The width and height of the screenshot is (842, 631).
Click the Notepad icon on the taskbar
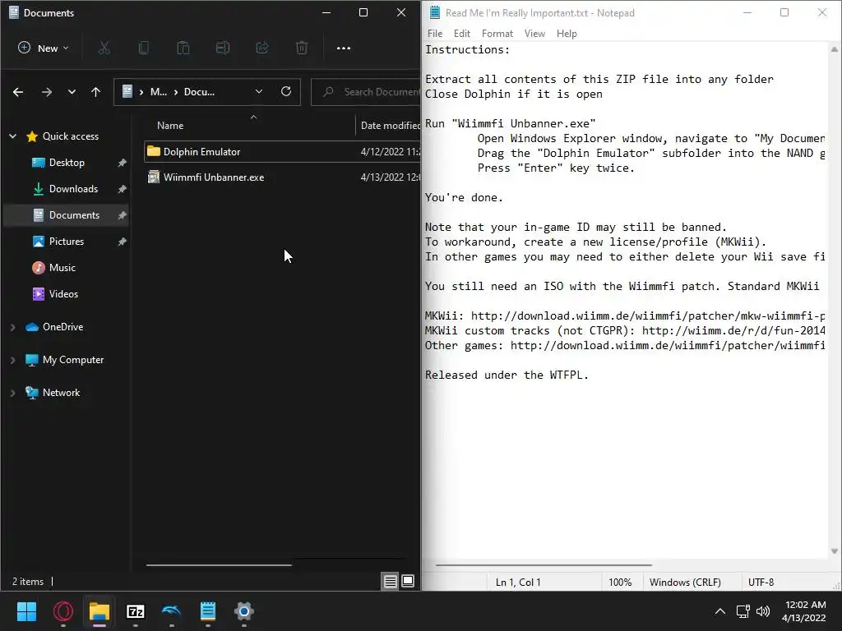click(208, 611)
